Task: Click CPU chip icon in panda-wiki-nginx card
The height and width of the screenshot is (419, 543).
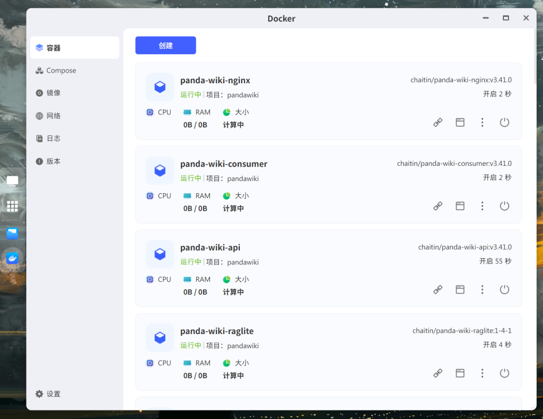Action: [x=149, y=112]
